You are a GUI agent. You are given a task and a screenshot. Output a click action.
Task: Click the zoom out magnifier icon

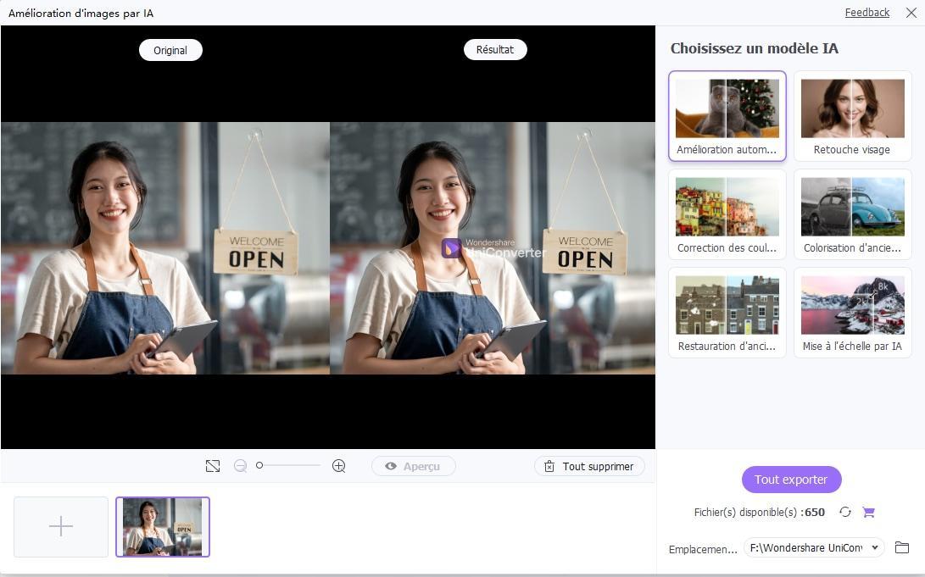pos(240,466)
